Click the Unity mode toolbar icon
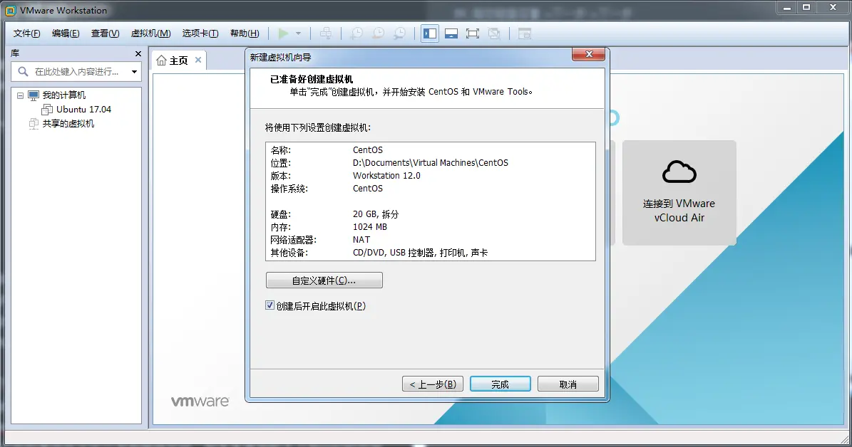The image size is (852, 447). tap(494, 33)
